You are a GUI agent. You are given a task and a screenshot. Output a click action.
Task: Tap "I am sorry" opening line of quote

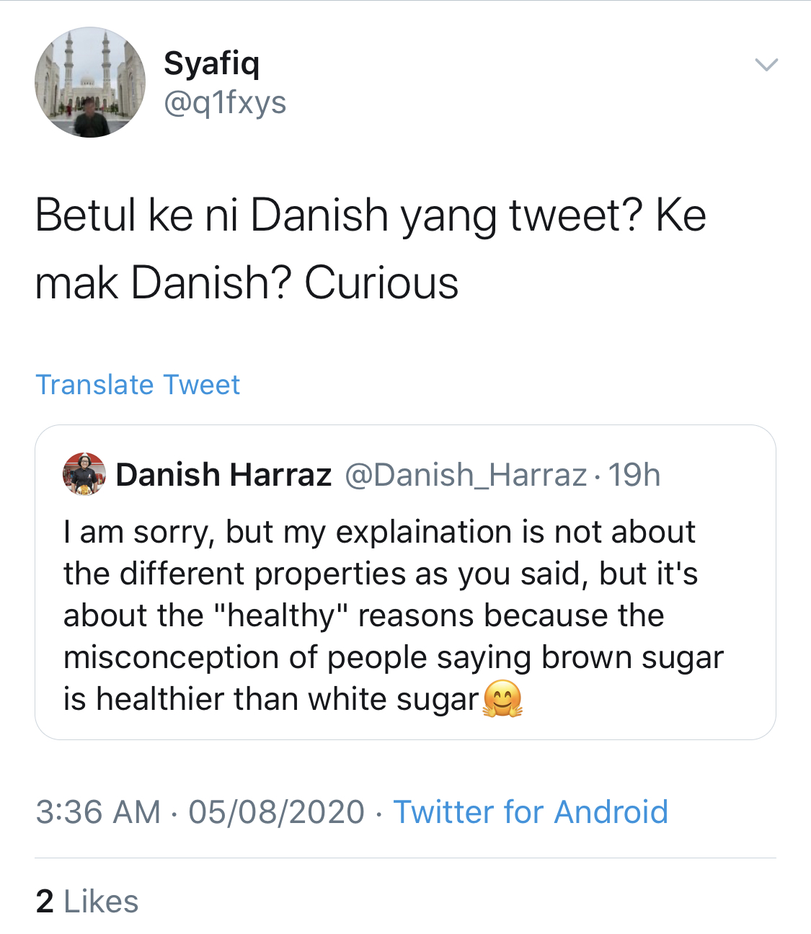tap(138, 532)
